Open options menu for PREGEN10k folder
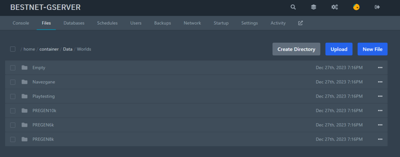This screenshot has width=400, height=157. coord(380,111)
